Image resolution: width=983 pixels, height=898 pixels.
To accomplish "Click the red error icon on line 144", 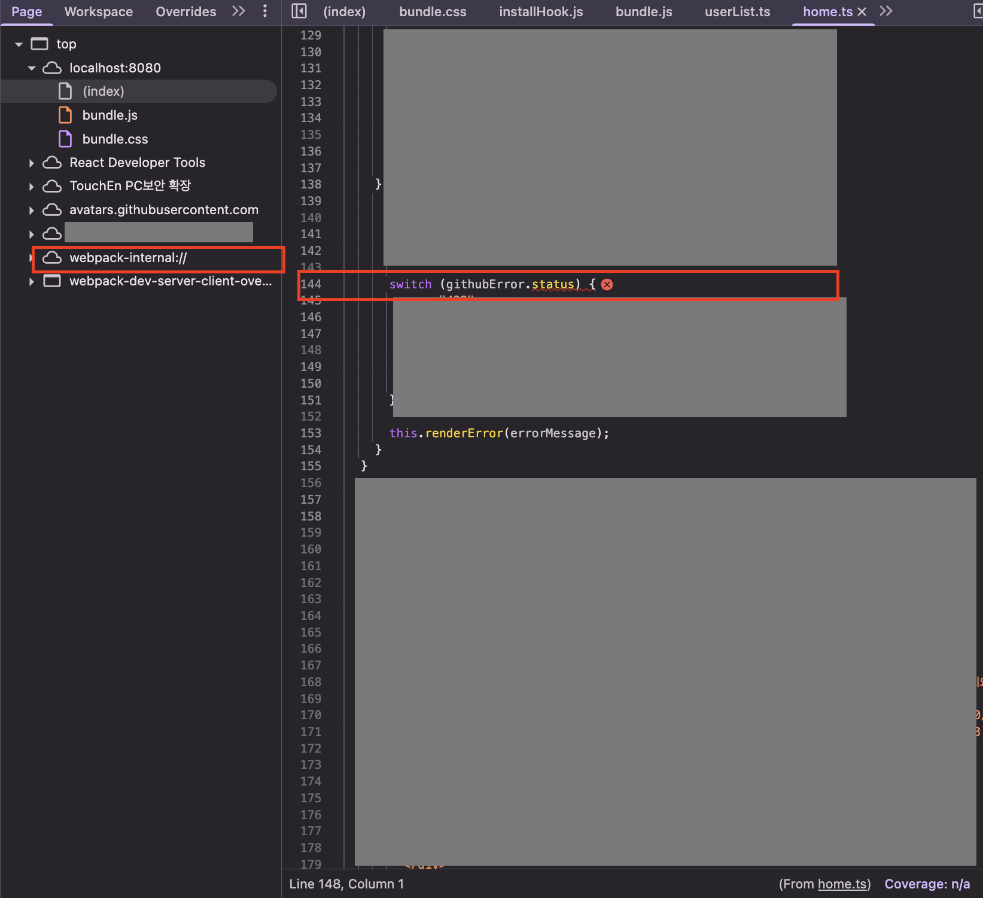I will coord(607,284).
